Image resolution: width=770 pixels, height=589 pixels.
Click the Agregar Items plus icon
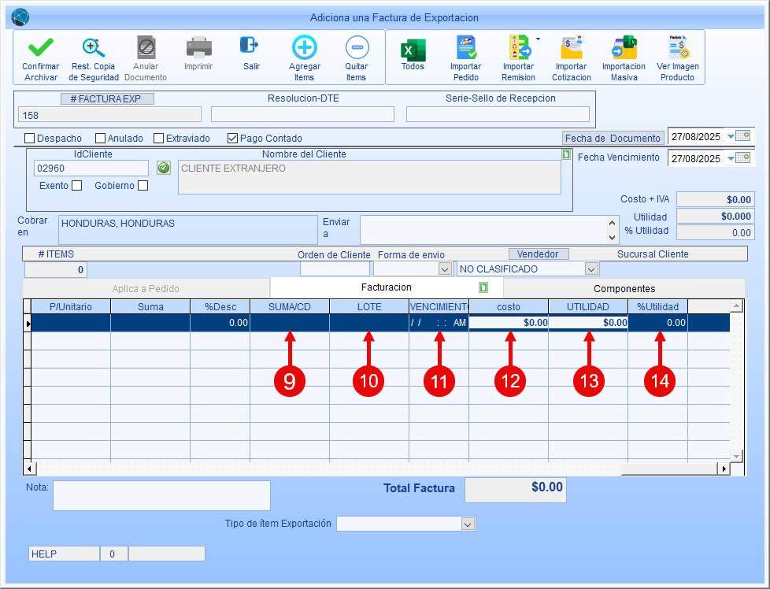pos(304,48)
